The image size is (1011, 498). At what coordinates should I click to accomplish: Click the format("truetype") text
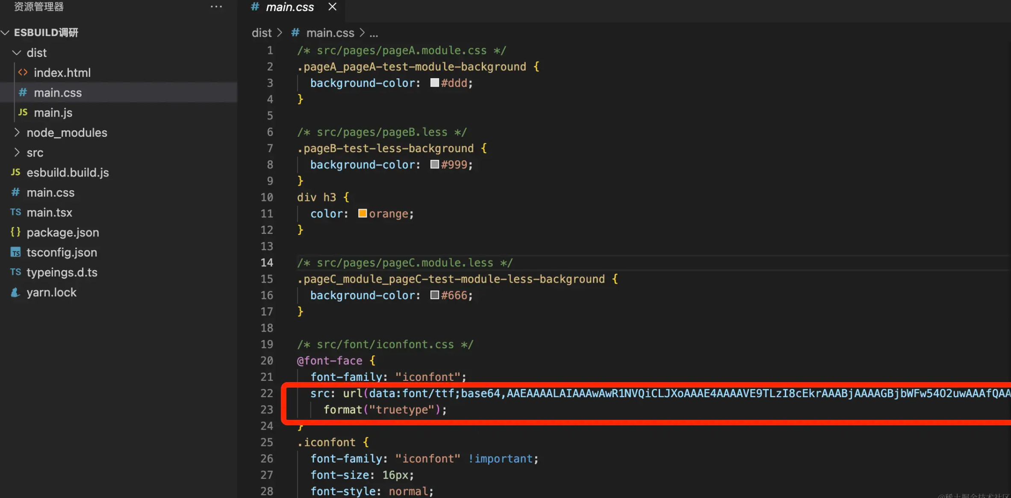pyautogui.click(x=382, y=410)
